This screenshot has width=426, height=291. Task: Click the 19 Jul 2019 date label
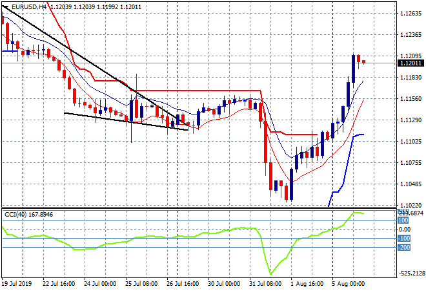[17, 284]
